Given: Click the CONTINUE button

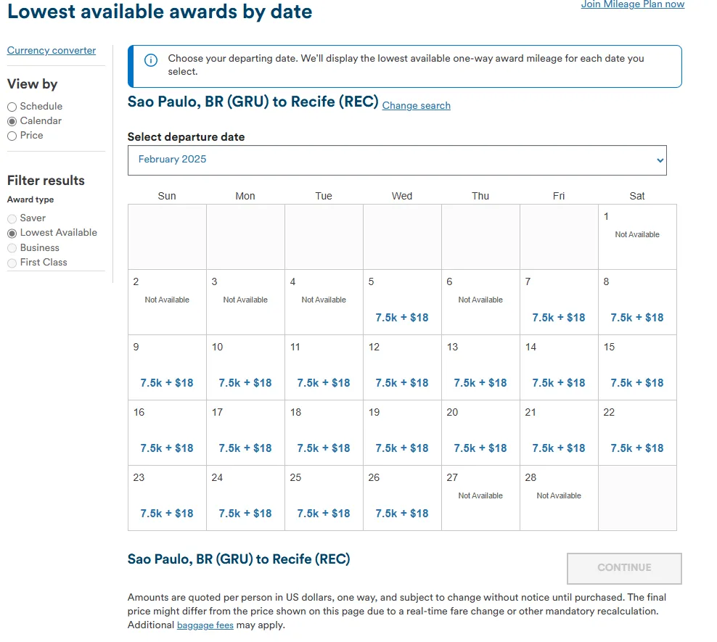Looking at the screenshot, I should 624,568.
